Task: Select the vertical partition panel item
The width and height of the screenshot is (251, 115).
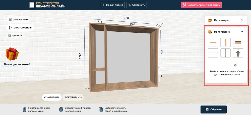Action: [x=225, y=42]
